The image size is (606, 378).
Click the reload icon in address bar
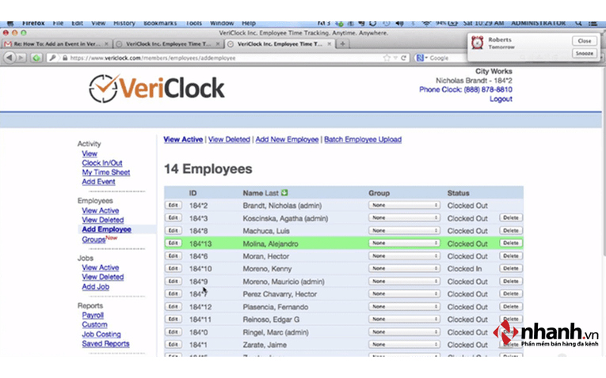coord(403,58)
